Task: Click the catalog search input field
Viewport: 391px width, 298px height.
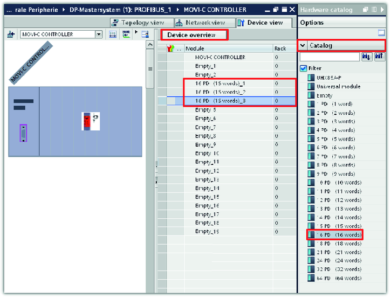Action: pyautogui.click(x=330, y=57)
